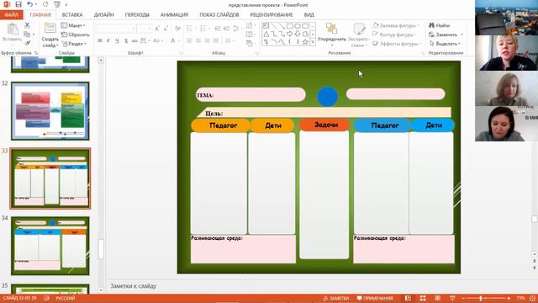
Task: Switch to Slide Sorter view icon
Action: (x=423, y=298)
